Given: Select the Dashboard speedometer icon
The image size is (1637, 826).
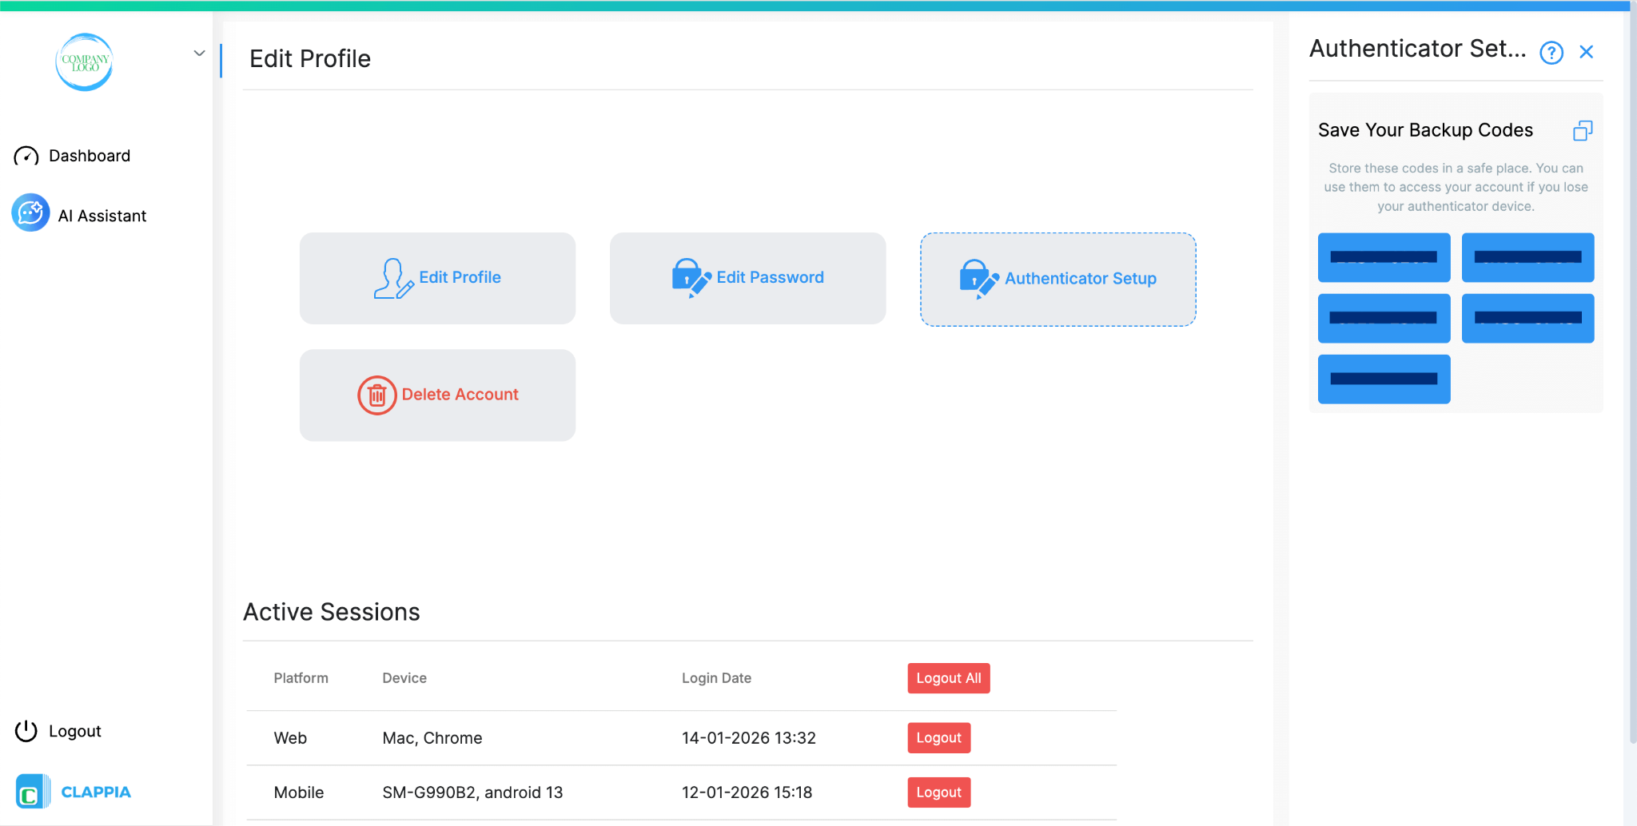Looking at the screenshot, I should (x=26, y=156).
